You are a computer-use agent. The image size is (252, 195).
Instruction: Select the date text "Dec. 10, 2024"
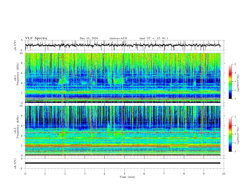(x=89, y=38)
